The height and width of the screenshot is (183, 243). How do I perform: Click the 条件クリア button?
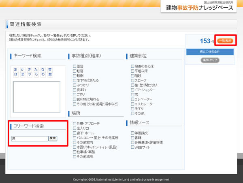tap(210, 60)
